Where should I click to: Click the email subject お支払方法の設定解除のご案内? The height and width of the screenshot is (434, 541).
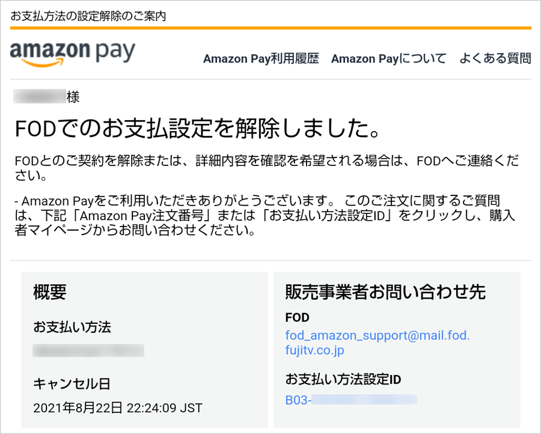click(x=88, y=16)
